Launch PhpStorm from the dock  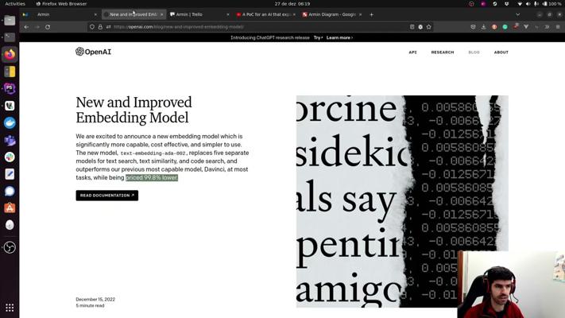pos(10,89)
